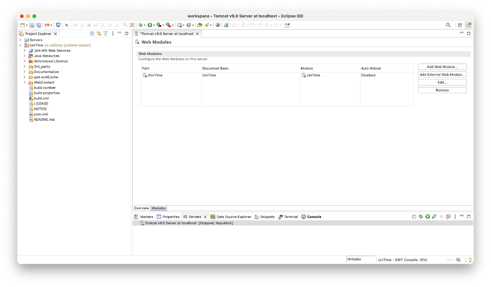Select /UniTime path row in Web Modules table
This screenshot has width=491, height=287.
click(x=277, y=75)
